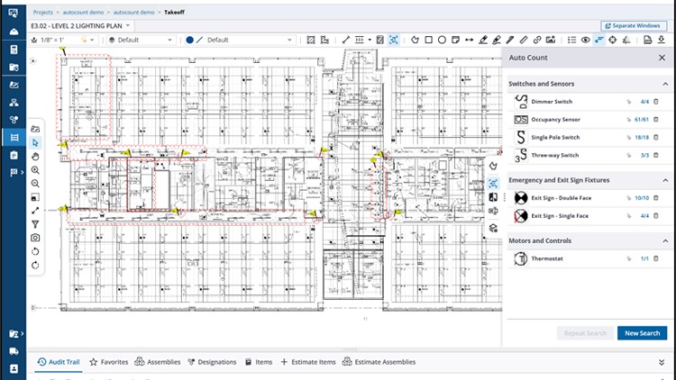Open the filter funnel tool

[x=35, y=224]
